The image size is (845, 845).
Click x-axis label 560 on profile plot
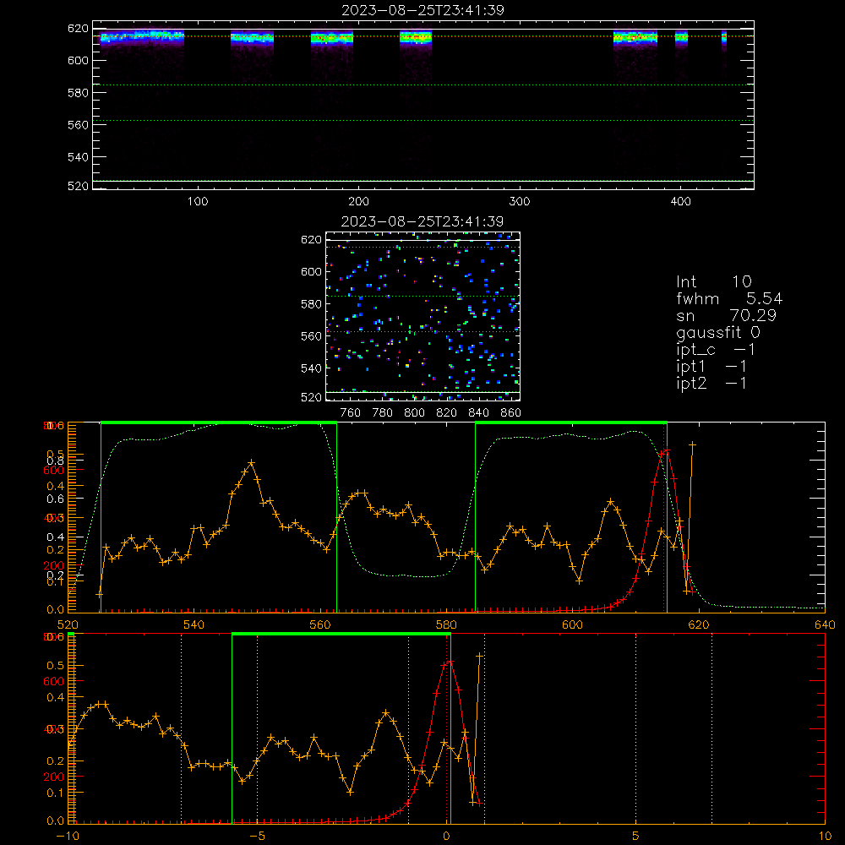coord(320,625)
